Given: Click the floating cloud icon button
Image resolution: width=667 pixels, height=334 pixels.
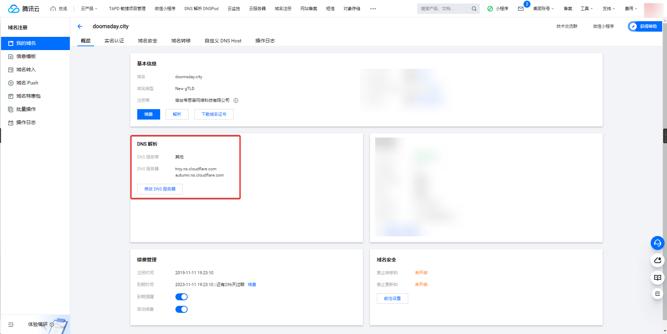Looking at the screenshot, I should coord(657,260).
